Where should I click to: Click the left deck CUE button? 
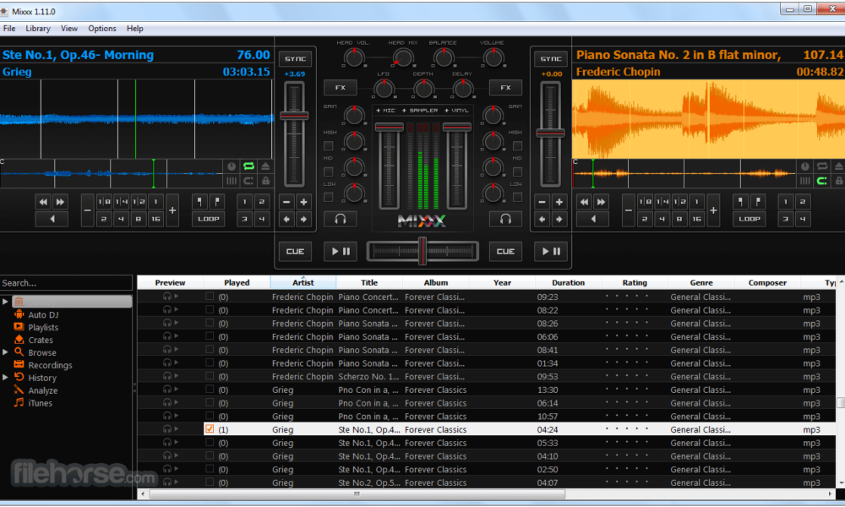295,251
